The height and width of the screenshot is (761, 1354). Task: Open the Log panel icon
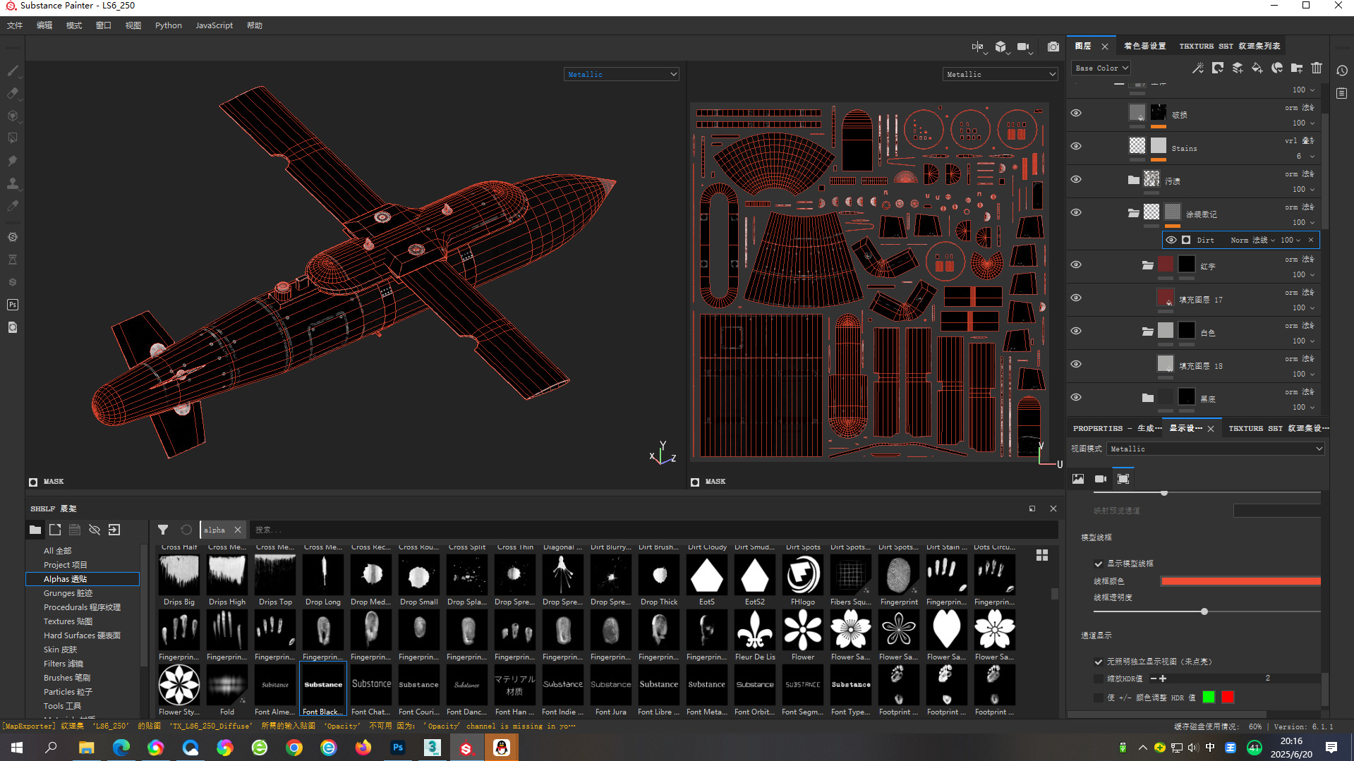tap(1342, 93)
